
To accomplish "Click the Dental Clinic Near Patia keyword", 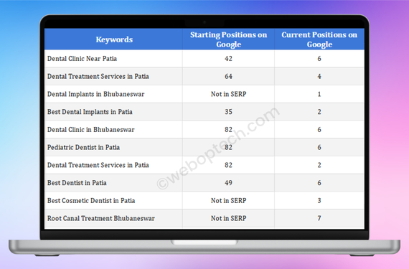I will pos(82,58).
